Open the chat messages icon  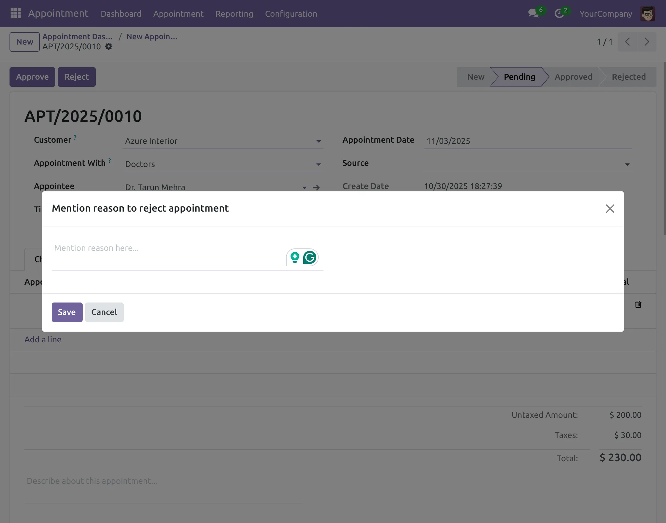pyautogui.click(x=533, y=13)
